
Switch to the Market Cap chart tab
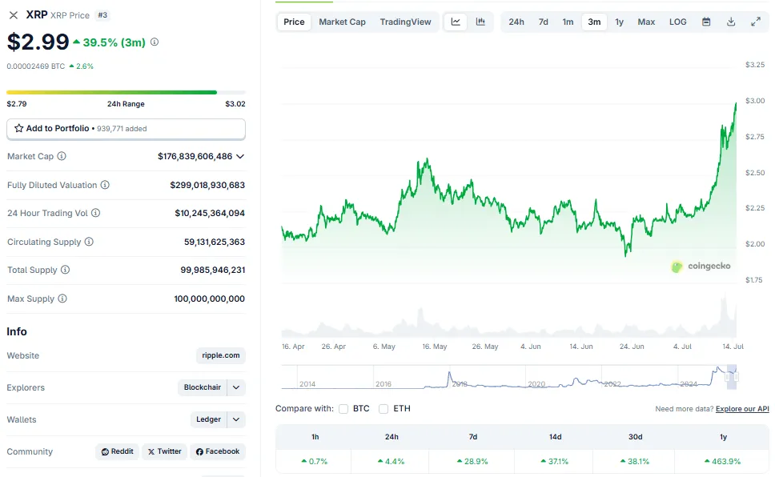[x=342, y=22]
